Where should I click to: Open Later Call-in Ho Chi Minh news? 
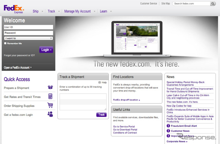[x=188, y=97]
